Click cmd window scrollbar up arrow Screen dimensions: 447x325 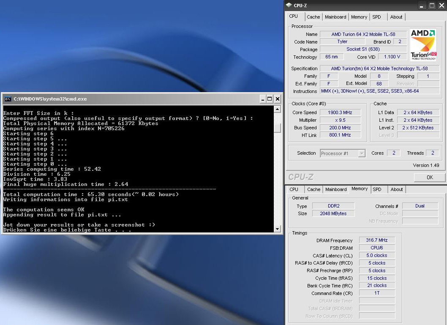point(278,109)
